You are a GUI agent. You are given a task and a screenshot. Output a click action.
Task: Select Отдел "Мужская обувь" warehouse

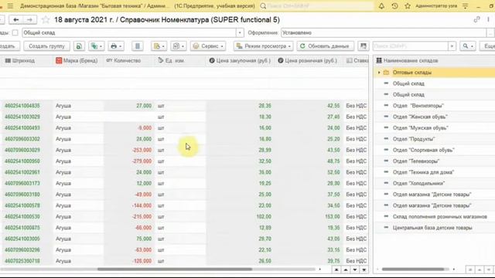click(x=421, y=127)
